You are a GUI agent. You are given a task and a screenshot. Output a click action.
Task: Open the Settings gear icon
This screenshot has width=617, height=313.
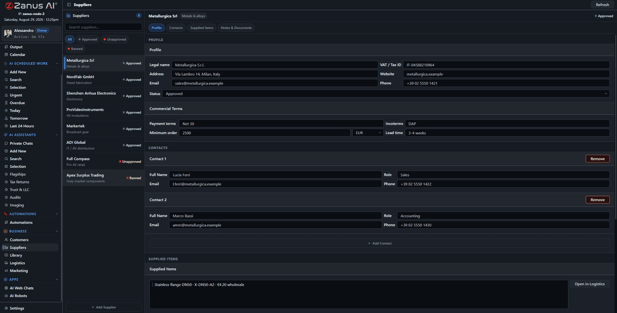point(6,308)
